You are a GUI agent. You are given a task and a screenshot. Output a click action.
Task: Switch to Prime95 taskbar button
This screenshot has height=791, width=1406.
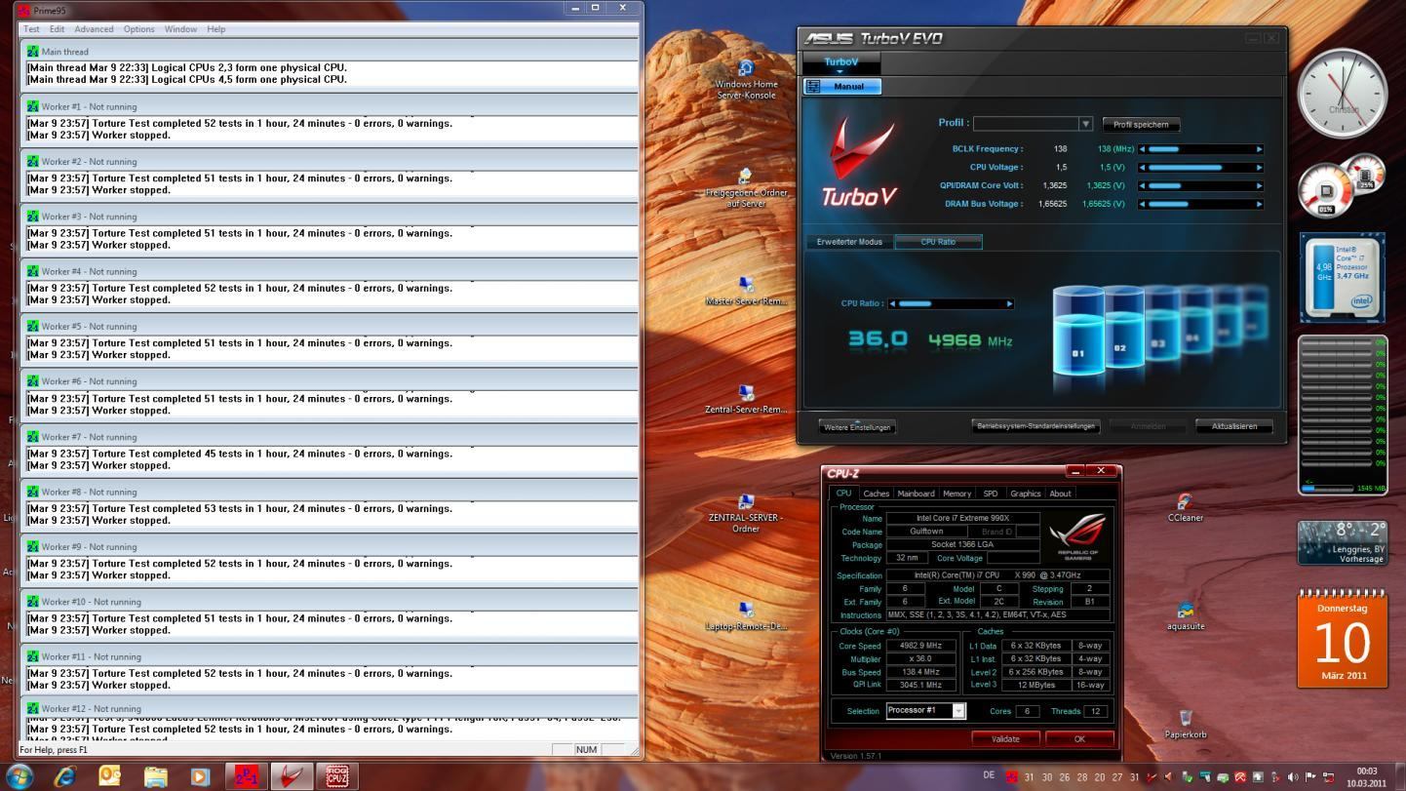point(246,776)
